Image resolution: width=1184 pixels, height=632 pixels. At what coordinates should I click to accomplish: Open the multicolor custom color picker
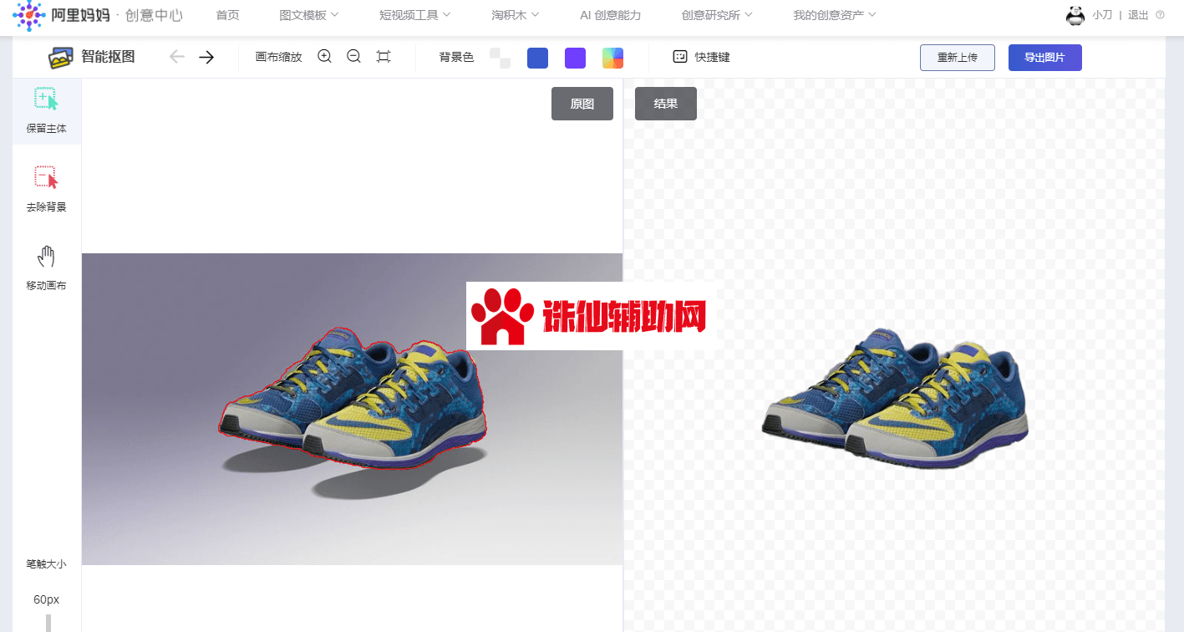coord(612,58)
